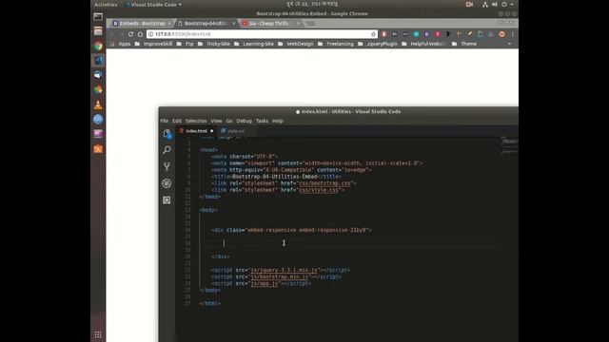Open the Learning-Site bookmark folder
The height and width of the screenshot is (342, 609).
254,44
